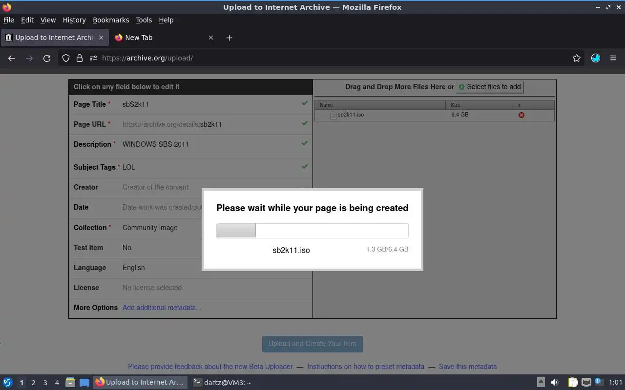Screen dimensions: 625x390
Task: Click the Creator field placeholder
Action: click(x=155, y=187)
